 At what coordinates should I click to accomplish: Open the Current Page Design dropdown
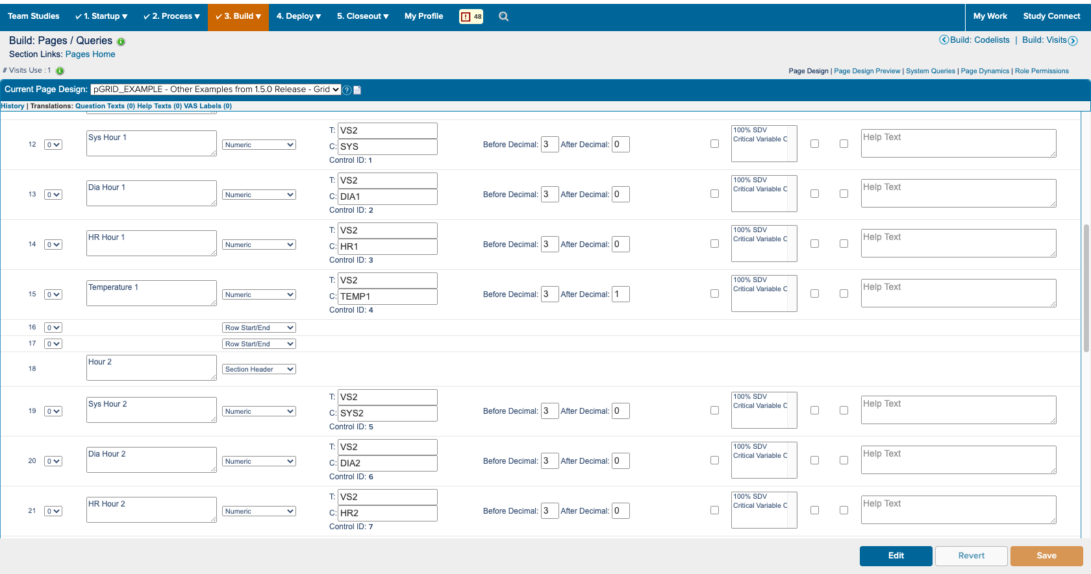pos(216,90)
